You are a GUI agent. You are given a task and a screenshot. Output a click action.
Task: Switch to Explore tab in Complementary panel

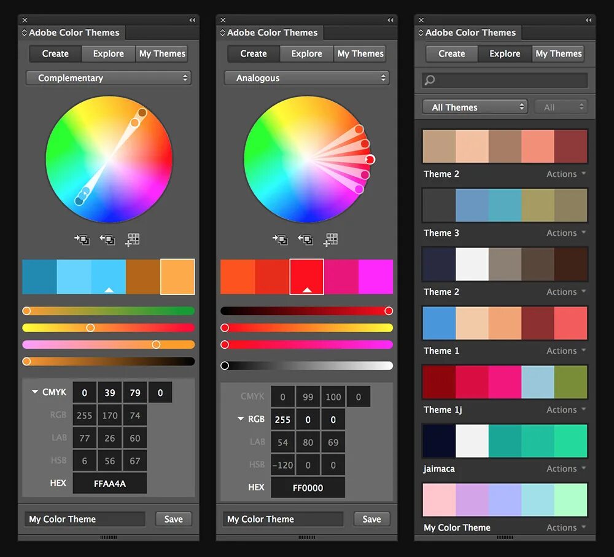tap(109, 53)
